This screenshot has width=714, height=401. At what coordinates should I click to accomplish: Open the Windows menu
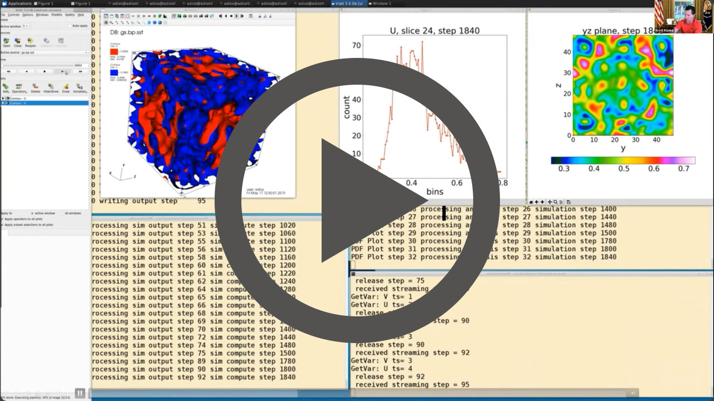click(x=42, y=14)
